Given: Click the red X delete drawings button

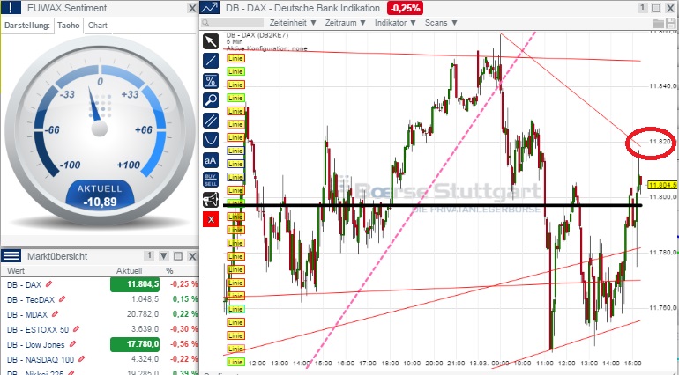Looking at the screenshot, I should [211, 219].
